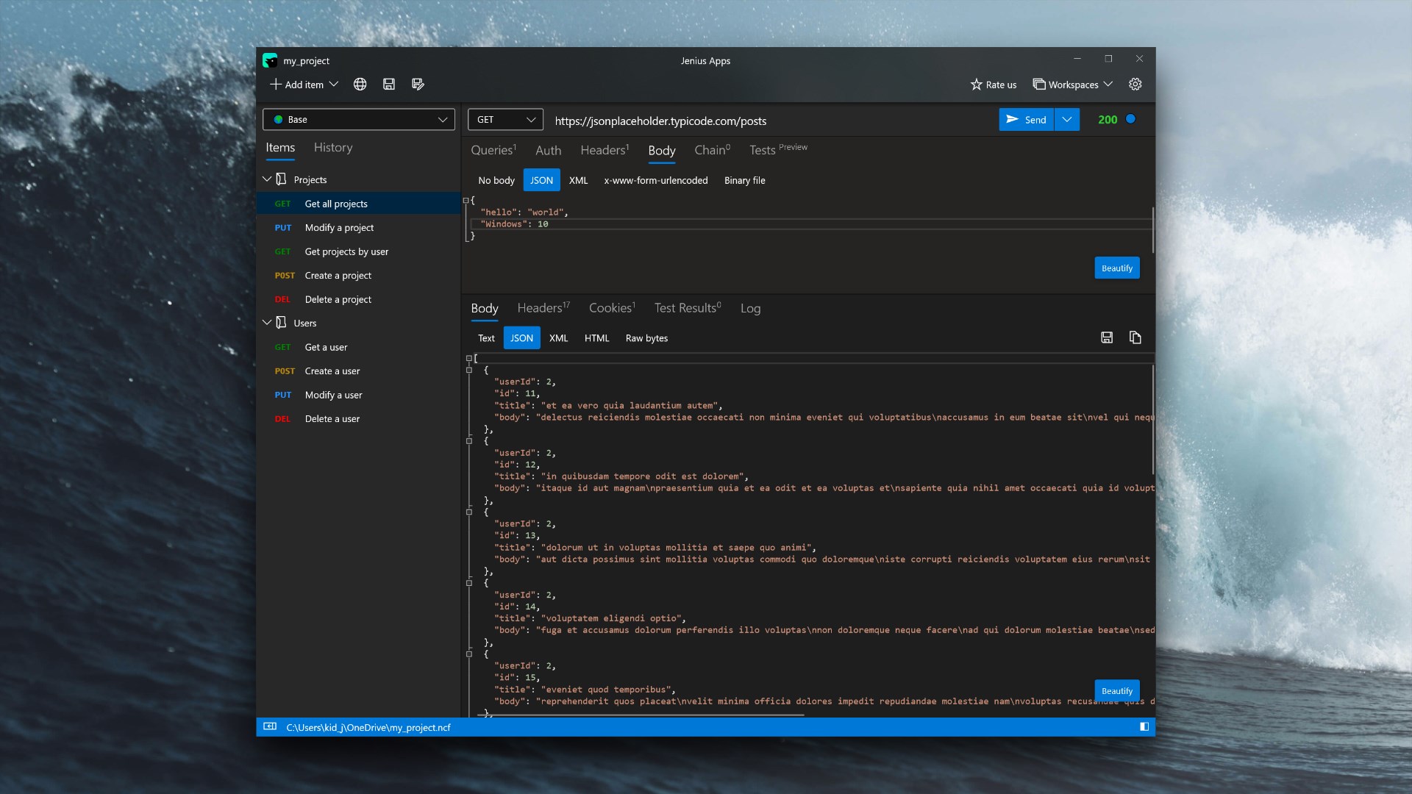Open the Cookies response tab

610,308
